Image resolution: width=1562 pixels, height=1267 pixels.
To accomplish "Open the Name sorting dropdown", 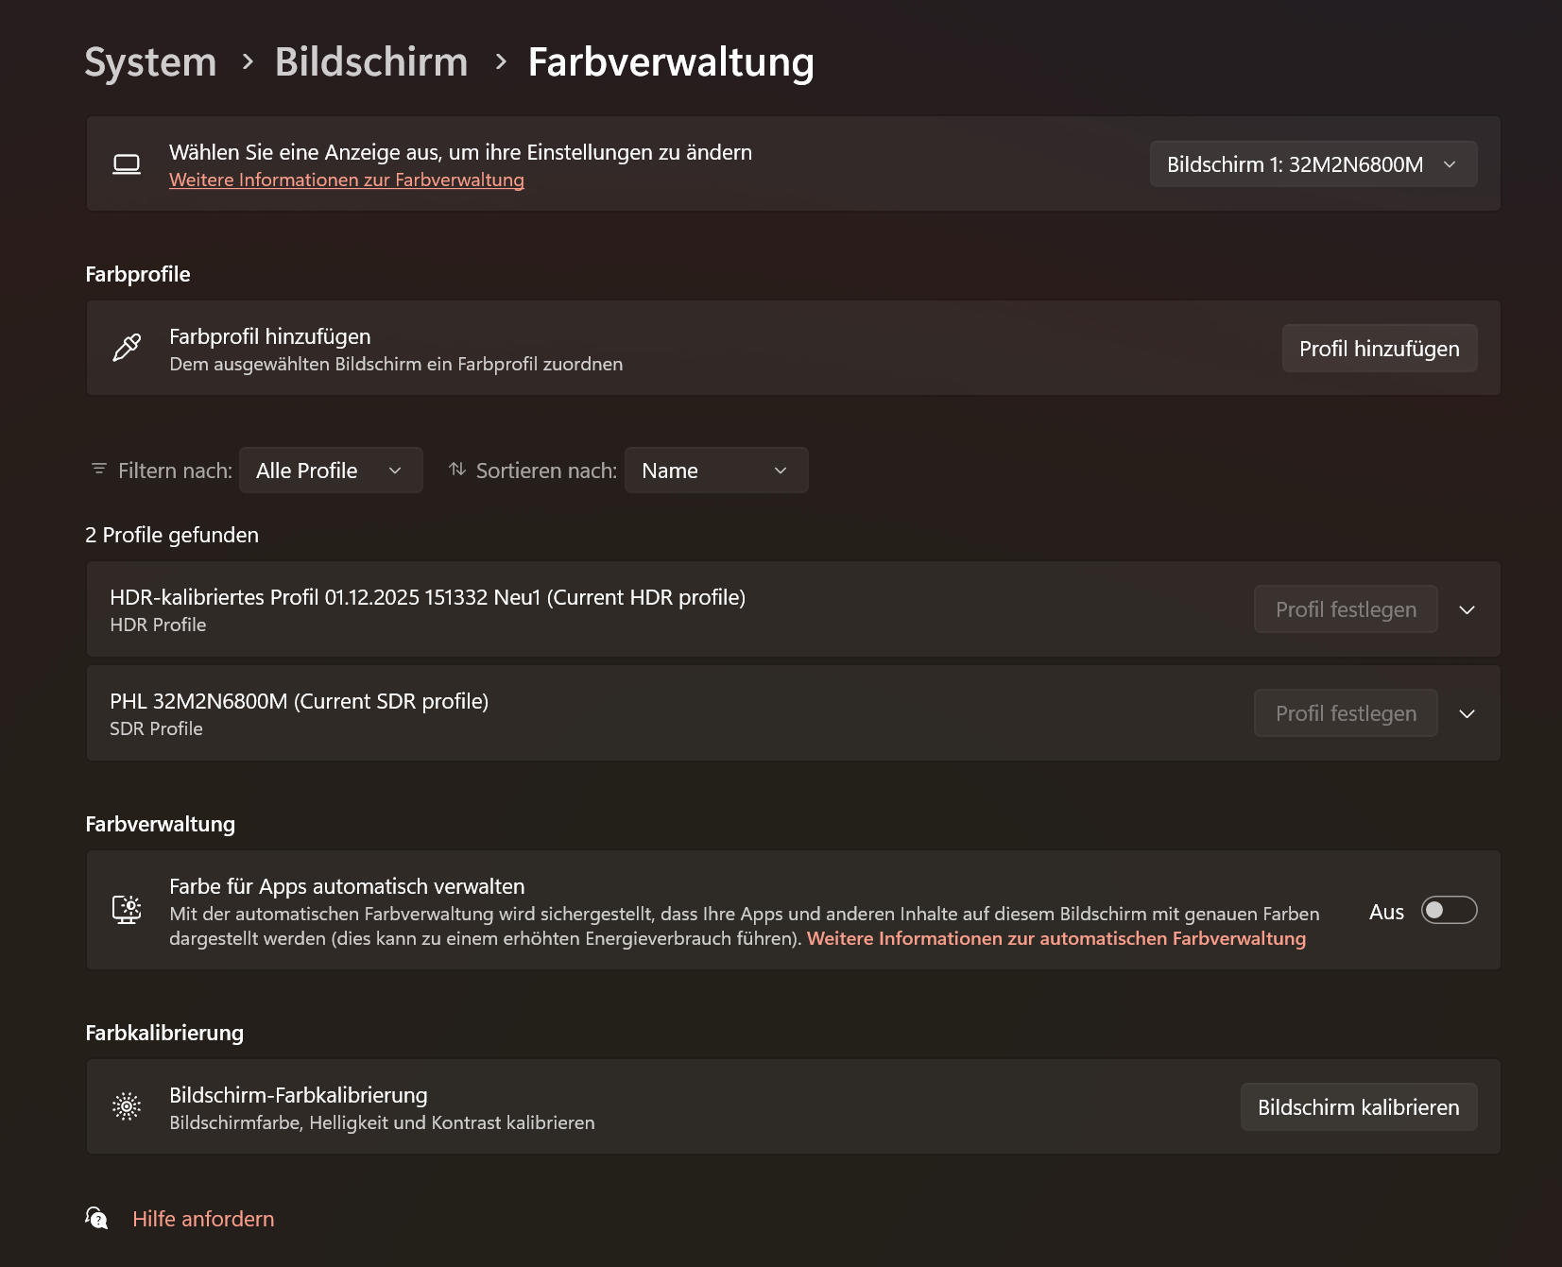I will 715,469.
